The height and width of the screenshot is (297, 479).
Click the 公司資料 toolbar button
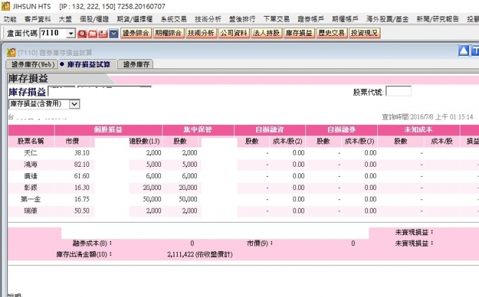234,33
